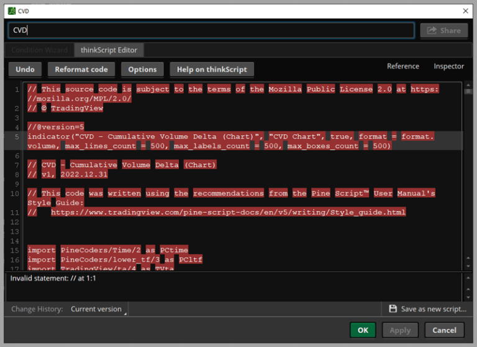
Task: Confirm with the green OK button
Action: (x=362, y=330)
